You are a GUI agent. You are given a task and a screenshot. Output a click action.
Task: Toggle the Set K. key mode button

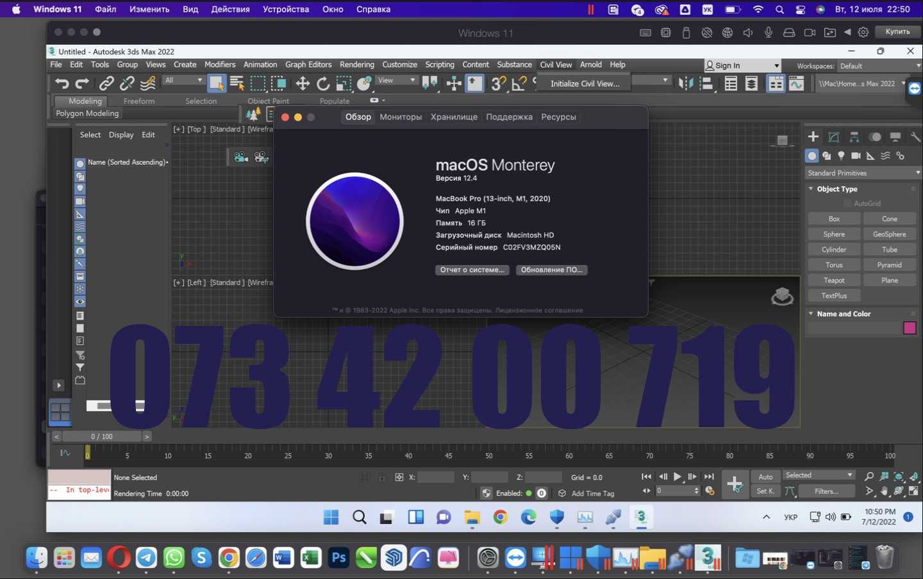765,491
